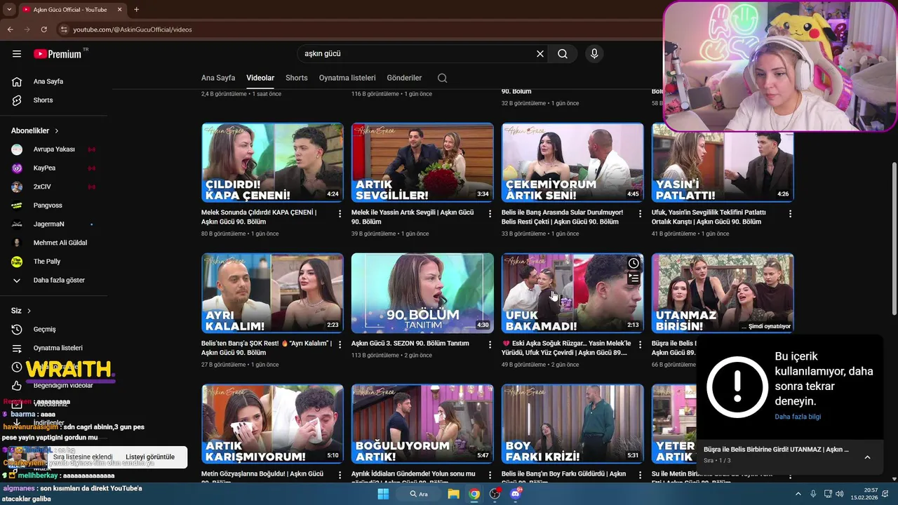Screen dimensions: 898x505
Task: Open tab search dropdown arrow
Action: [9, 9]
